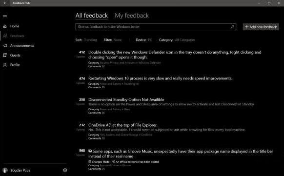284x176 pixels.
Task: Click Bogdan Popa's avatar picture
Action: (x=5, y=170)
